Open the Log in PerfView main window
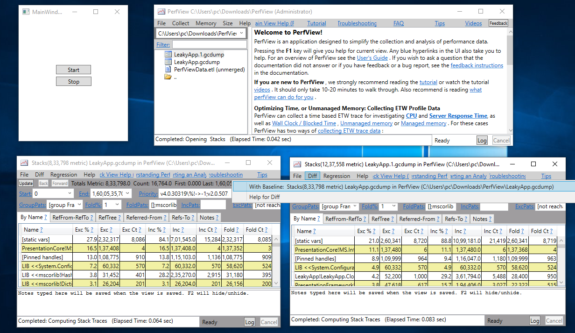Viewport: 575px width, 333px height. tap(482, 140)
